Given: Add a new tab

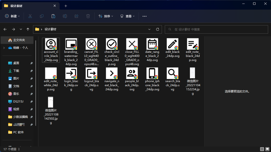Looking at the screenshot, I should (x=66, y=6).
